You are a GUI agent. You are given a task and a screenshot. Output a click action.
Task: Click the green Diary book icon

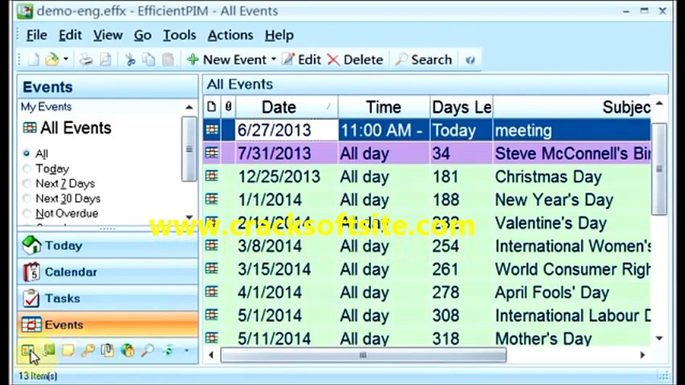pos(48,351)
